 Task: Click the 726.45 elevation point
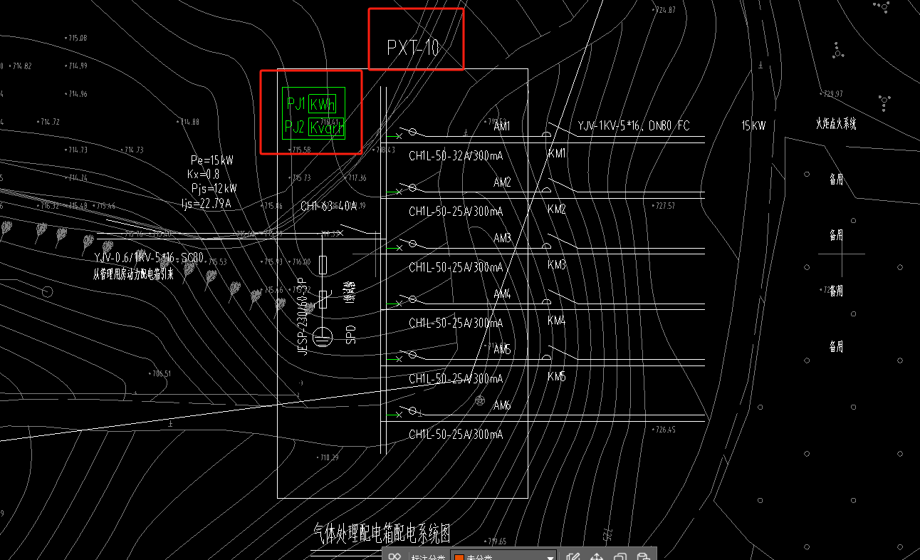coord(664,430)
